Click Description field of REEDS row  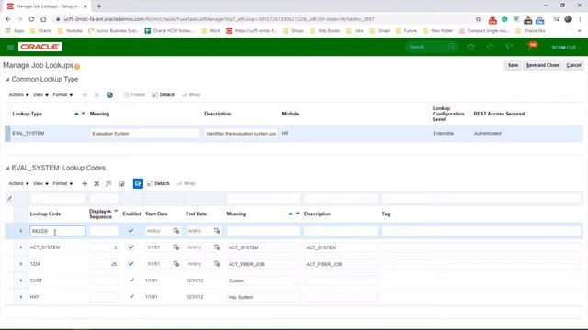click(341, 231)
